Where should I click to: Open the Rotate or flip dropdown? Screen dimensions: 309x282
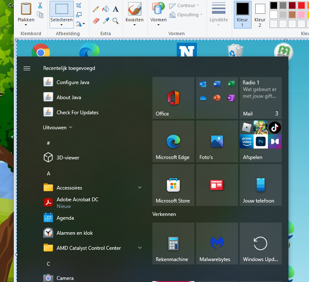click(x=81, y=23)
